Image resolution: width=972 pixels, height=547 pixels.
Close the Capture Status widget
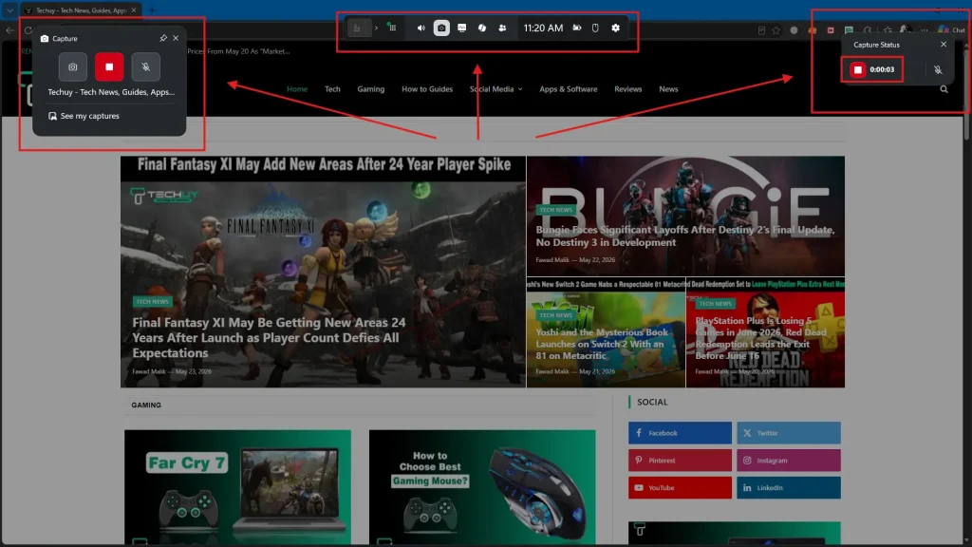tap(944, 44)
